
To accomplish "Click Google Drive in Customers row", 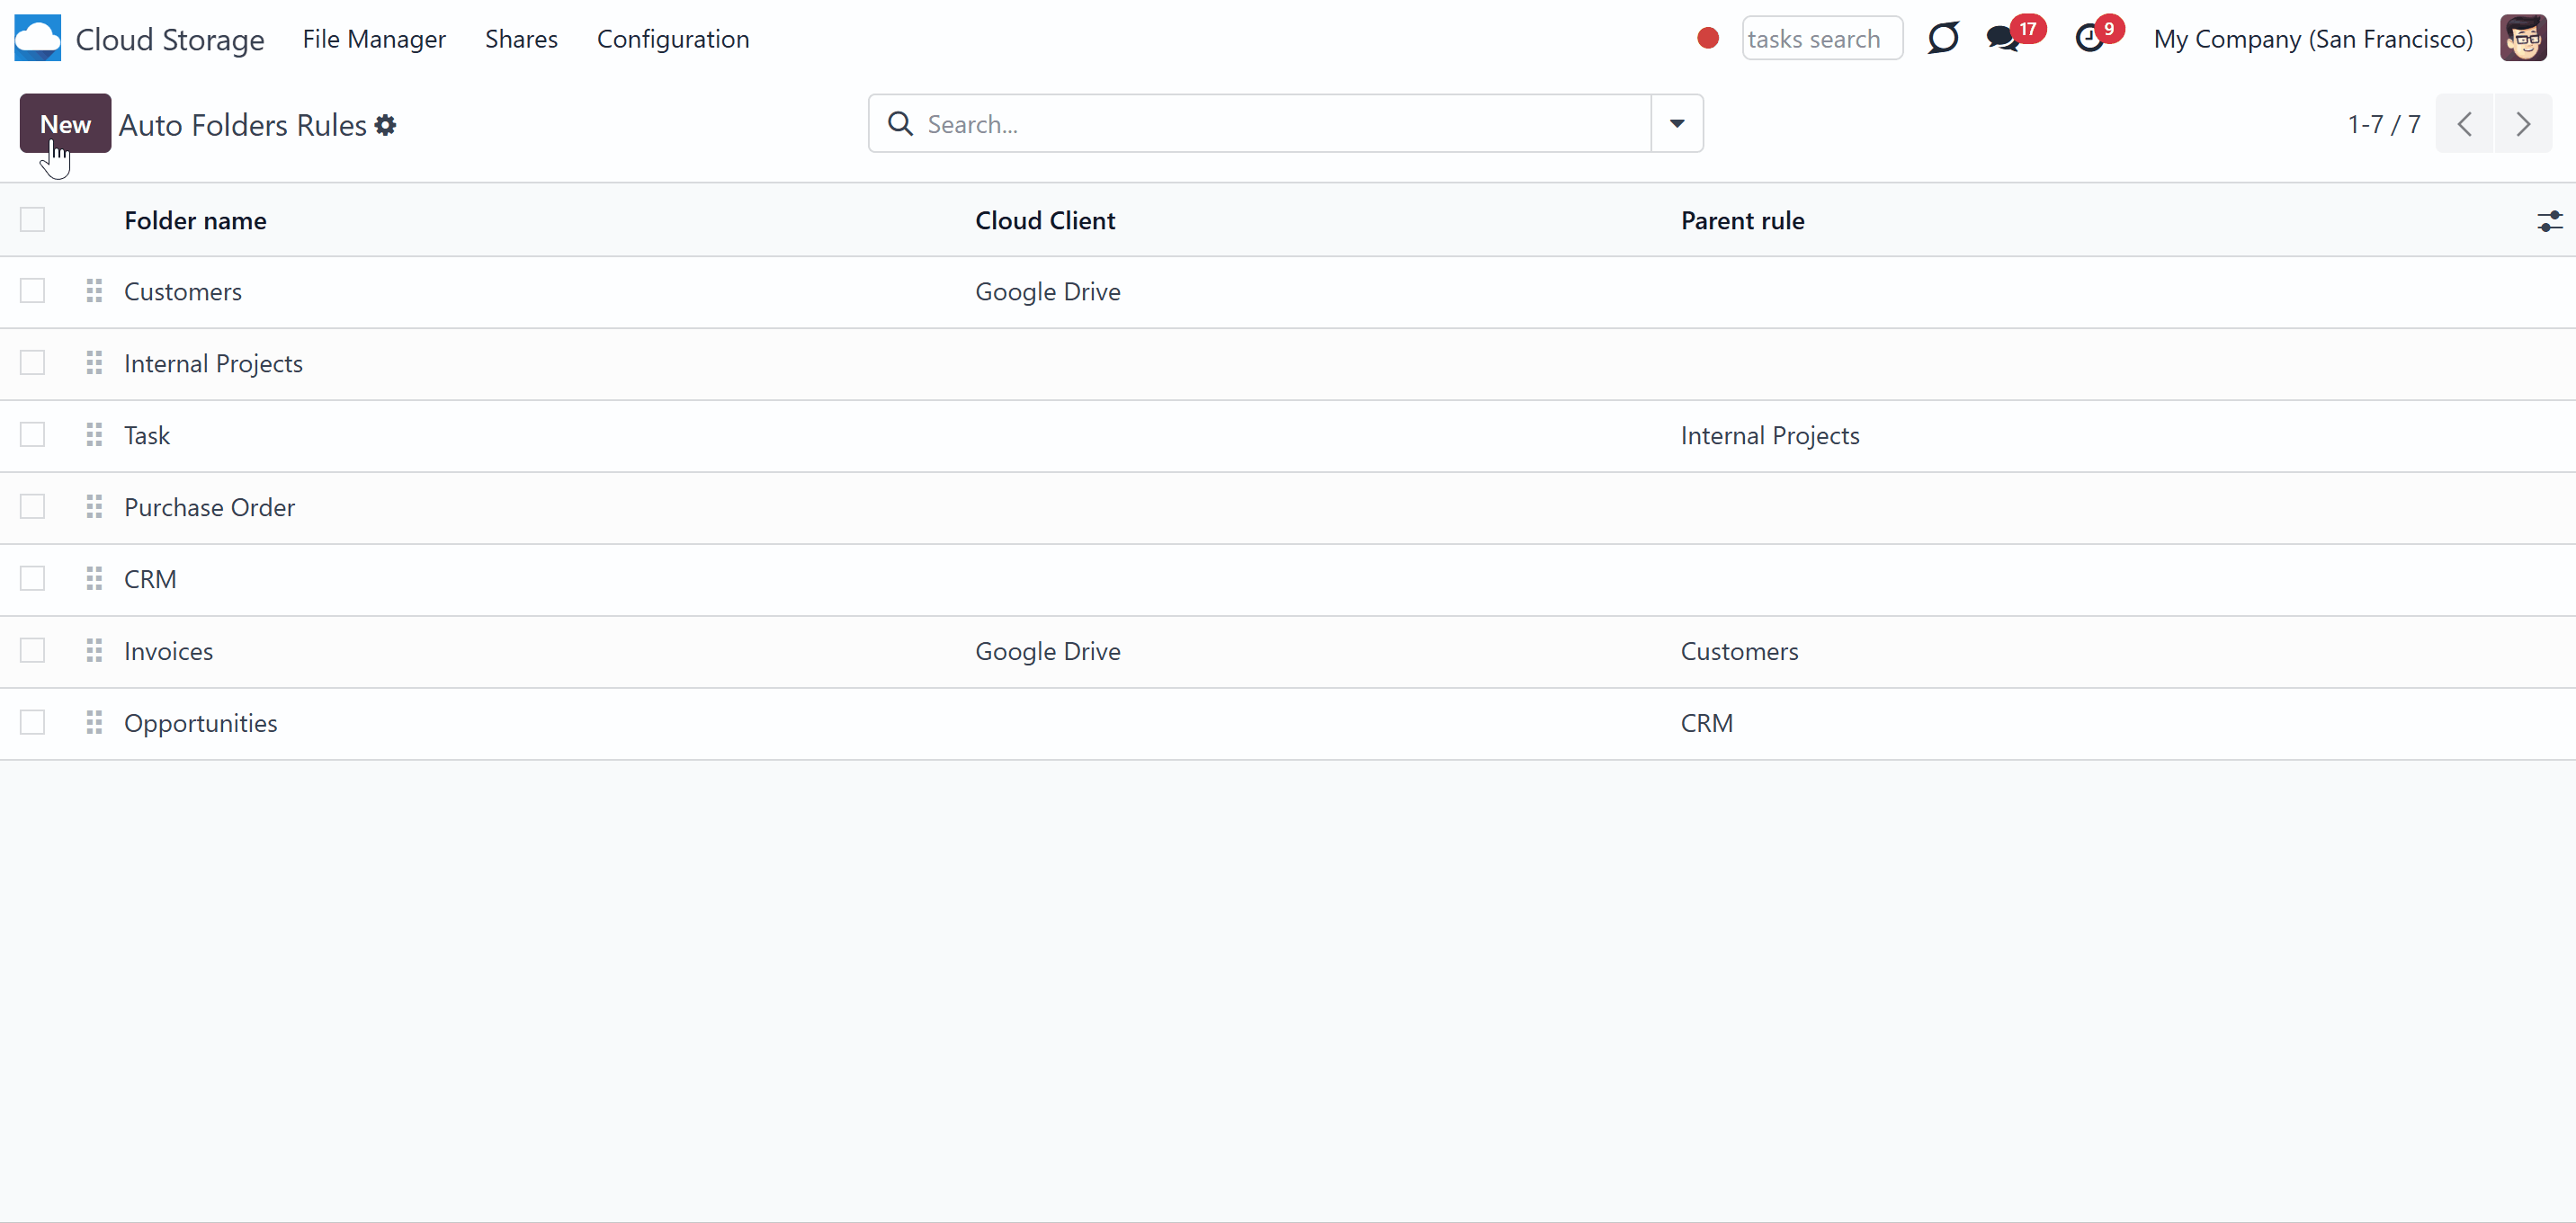I will click(1048, 292).
